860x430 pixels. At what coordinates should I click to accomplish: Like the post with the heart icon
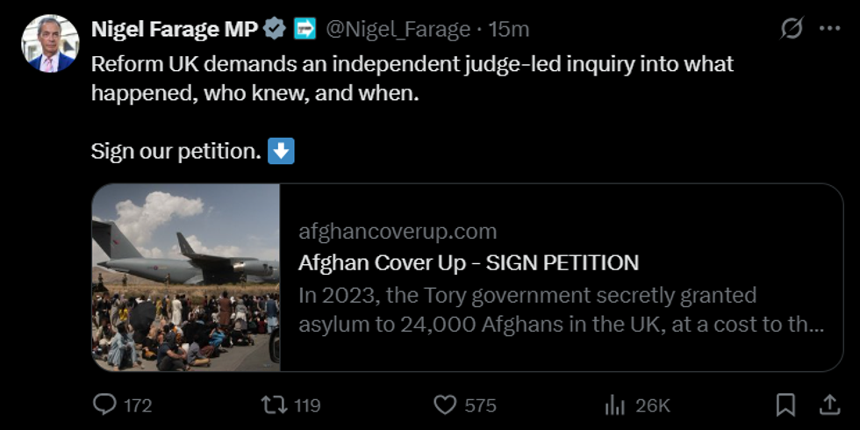[446, 405]
